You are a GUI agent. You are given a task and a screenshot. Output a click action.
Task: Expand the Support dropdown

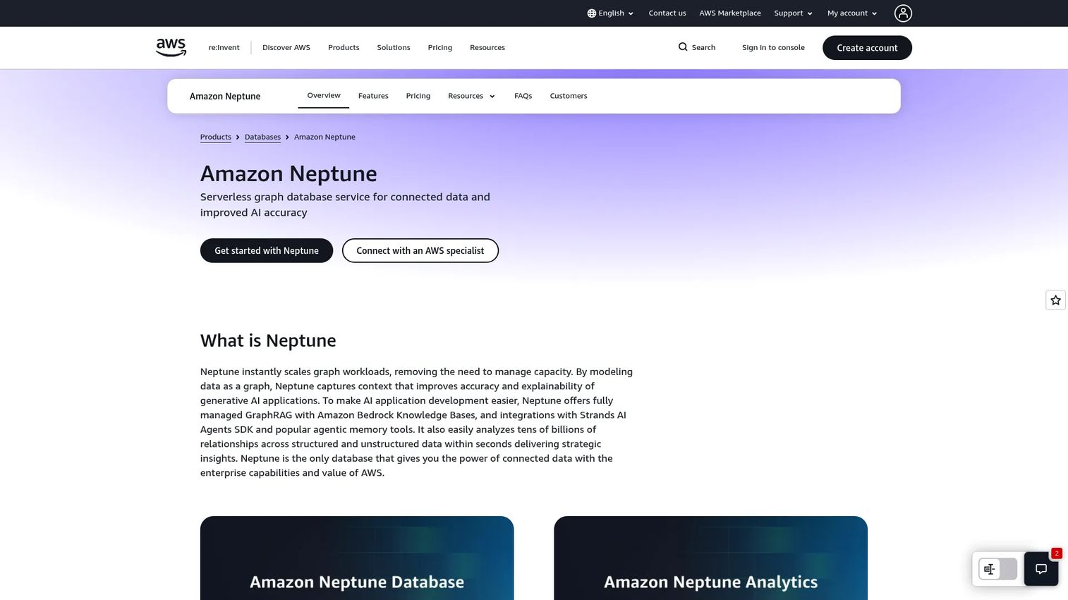793,13
